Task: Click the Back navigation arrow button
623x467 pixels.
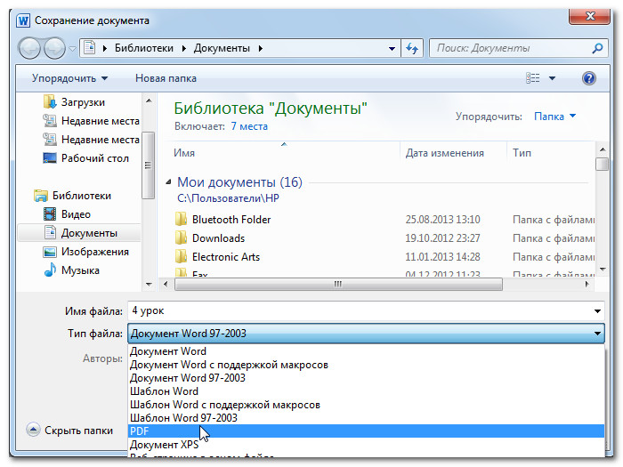Action: point(29,48)
